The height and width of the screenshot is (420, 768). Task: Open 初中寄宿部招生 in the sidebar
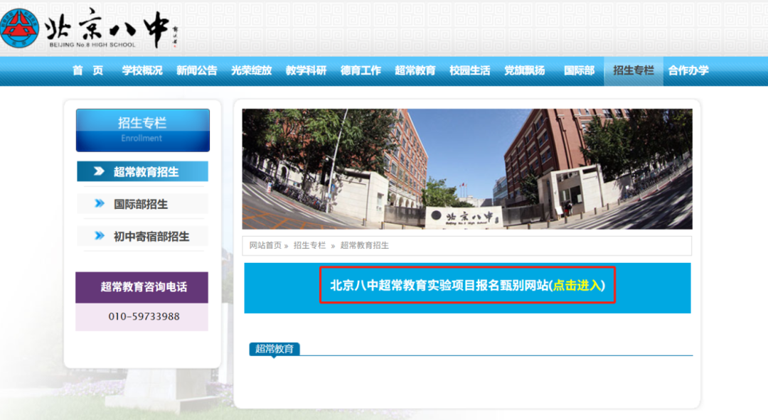click(x=142, y=236)
